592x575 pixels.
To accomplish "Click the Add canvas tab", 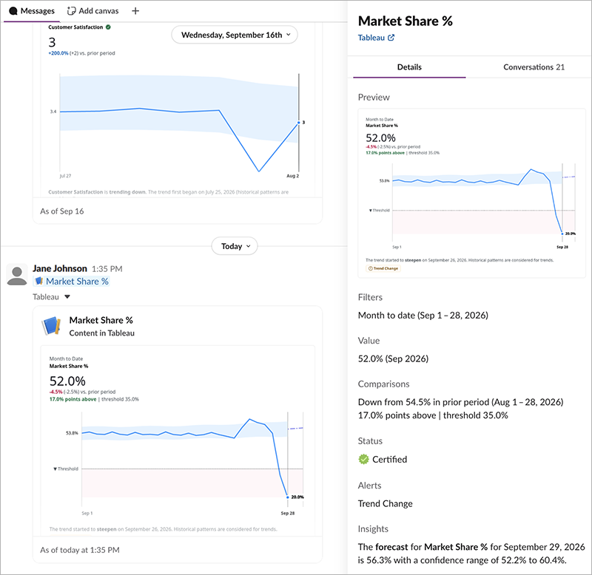I will click(x=93, y=11).
